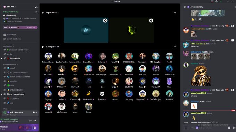This screenshot has width=236, height=132.
Task: Select the speaker tile with crown logo
Action: click(x=86, y=30)
